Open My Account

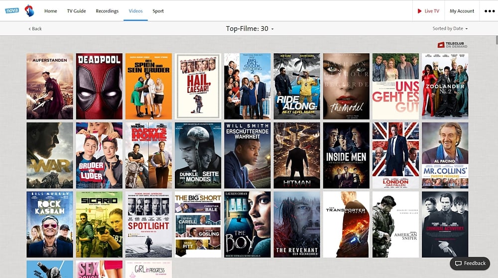pyautogui.click(x=462, y=11)
